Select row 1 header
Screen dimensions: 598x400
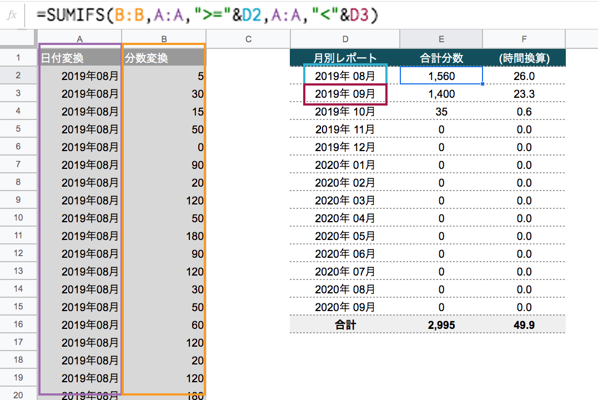point(18,58)
